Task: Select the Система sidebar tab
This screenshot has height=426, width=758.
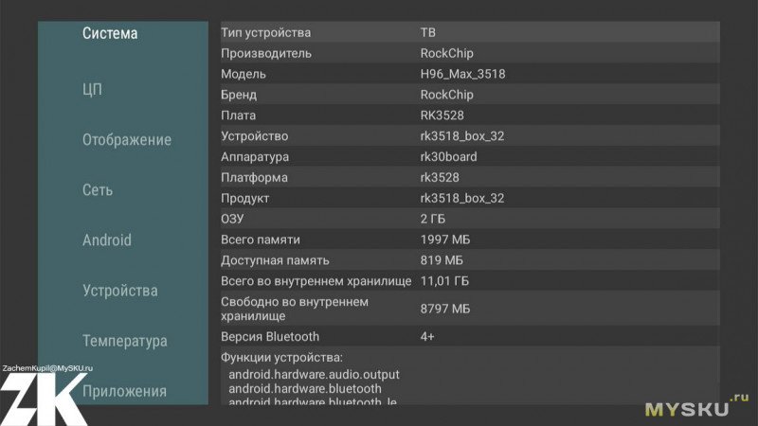Action: click(110, 34)
